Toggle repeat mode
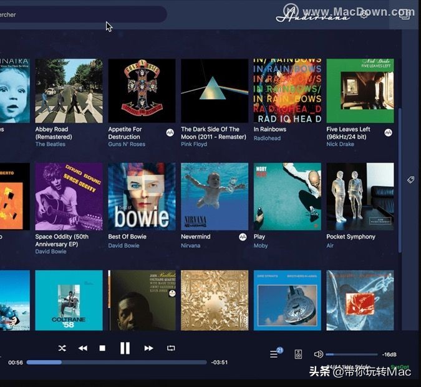 click(171, 348)
